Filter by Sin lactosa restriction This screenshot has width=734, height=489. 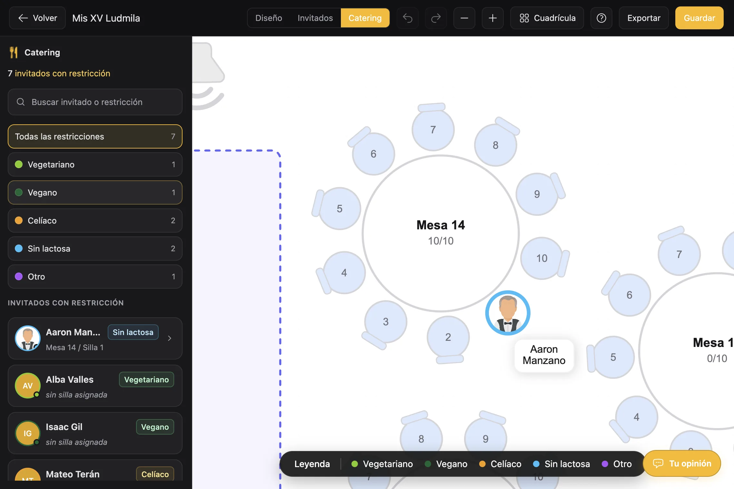click(x=95, y=249)
